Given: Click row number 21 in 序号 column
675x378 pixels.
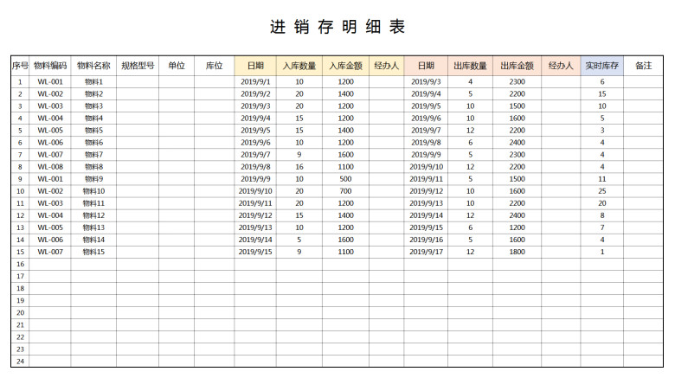Looking at the screenshot, I should 20,325.
